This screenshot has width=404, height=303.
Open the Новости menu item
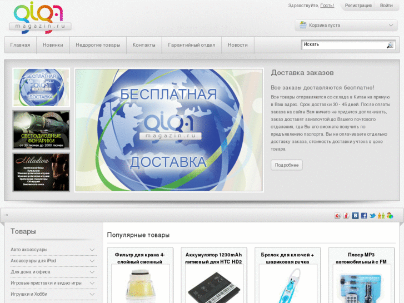pyautogui.click(x=237, y=45)
